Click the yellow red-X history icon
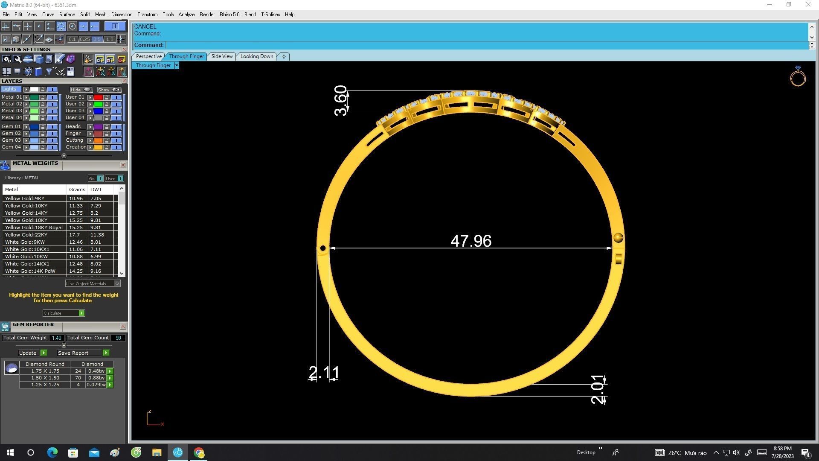Screen dimensions: 819x461 pos(122,59)
